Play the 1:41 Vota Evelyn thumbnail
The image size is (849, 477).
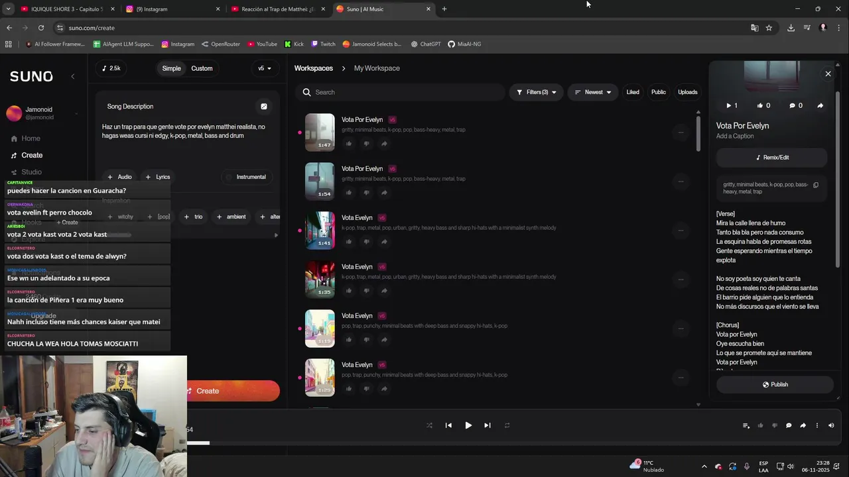[x=320, y=231]
